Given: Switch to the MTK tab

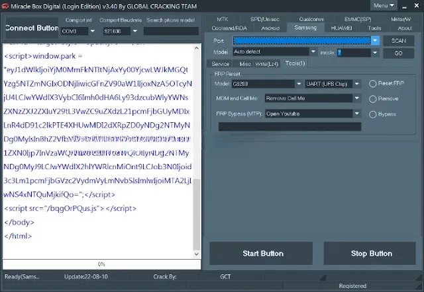Looking at the screenshot, I should click(223, 19).
